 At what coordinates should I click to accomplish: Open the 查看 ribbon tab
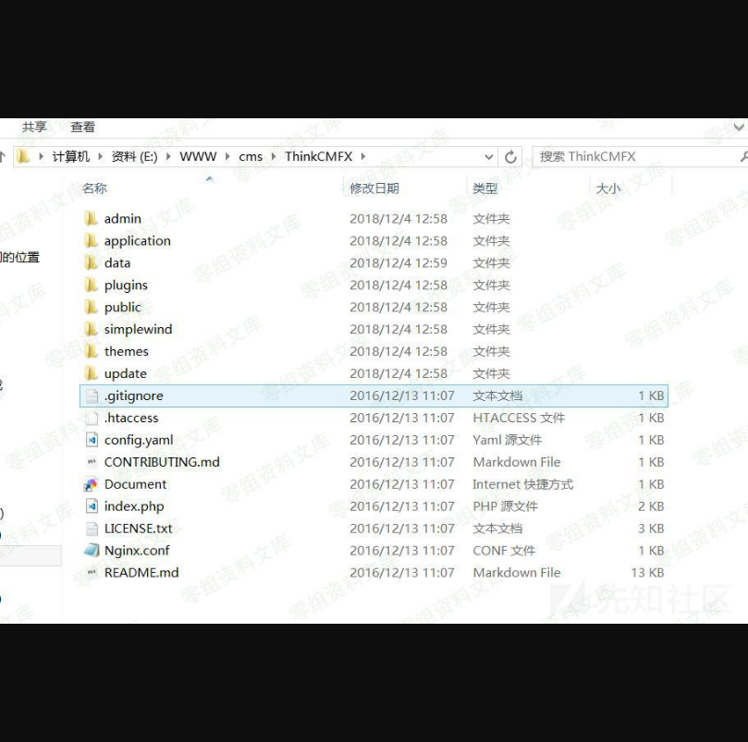pyautogui.click(x=82, y=128)
